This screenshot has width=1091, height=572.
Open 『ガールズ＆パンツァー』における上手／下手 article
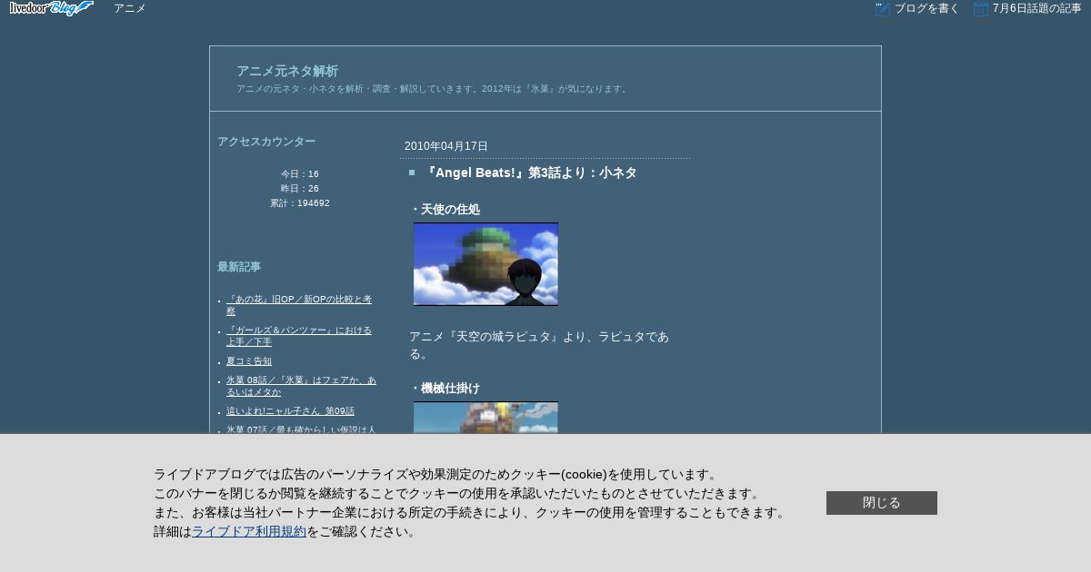[299, 336]
